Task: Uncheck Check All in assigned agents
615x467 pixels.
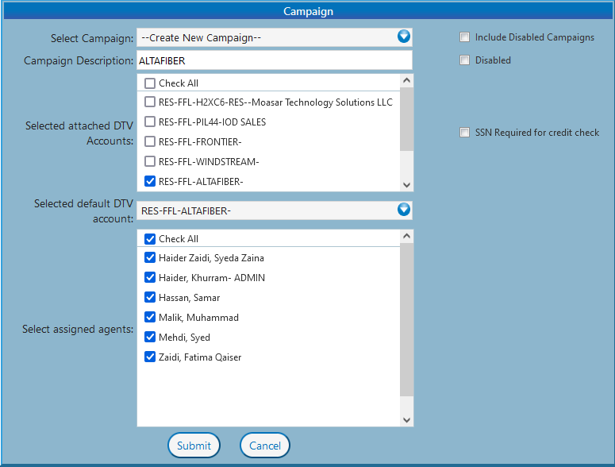Action: (x=150, y=239)
